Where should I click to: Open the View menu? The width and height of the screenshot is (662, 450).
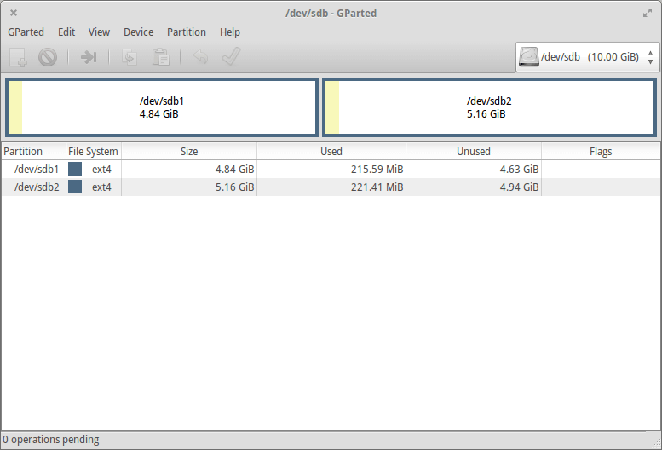(x=99, y=32)
